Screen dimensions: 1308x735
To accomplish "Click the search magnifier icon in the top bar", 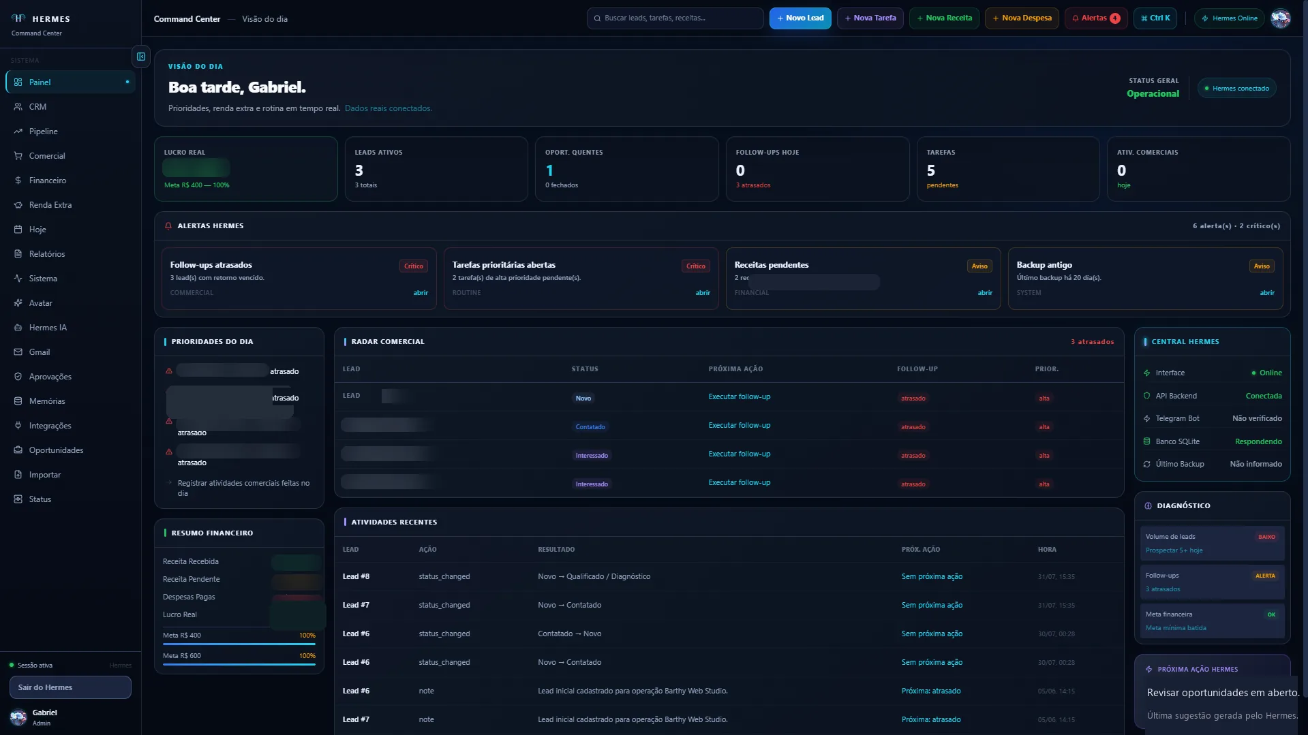I will click(x=597, y=18).
